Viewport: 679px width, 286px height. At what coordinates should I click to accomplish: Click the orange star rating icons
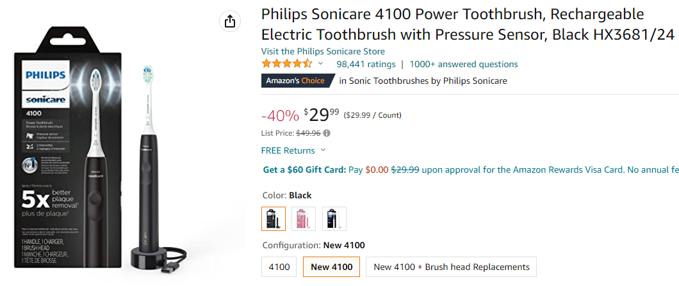click(x=286, y=64)
